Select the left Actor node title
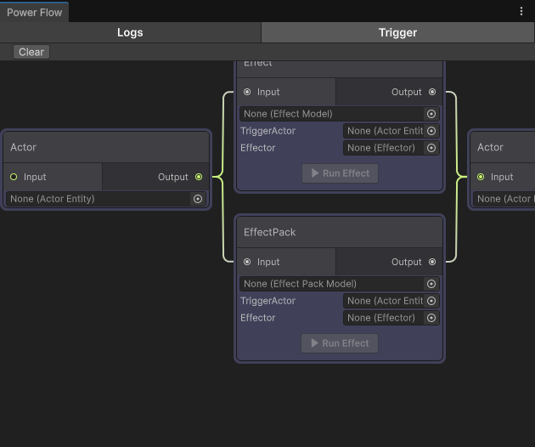 point(23,147)
